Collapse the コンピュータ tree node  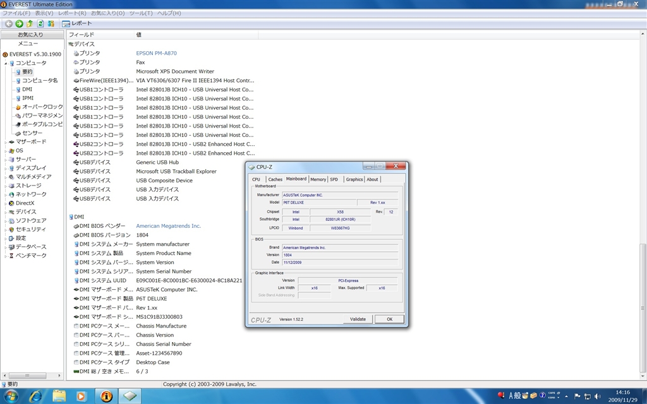[x=6, y=63]
